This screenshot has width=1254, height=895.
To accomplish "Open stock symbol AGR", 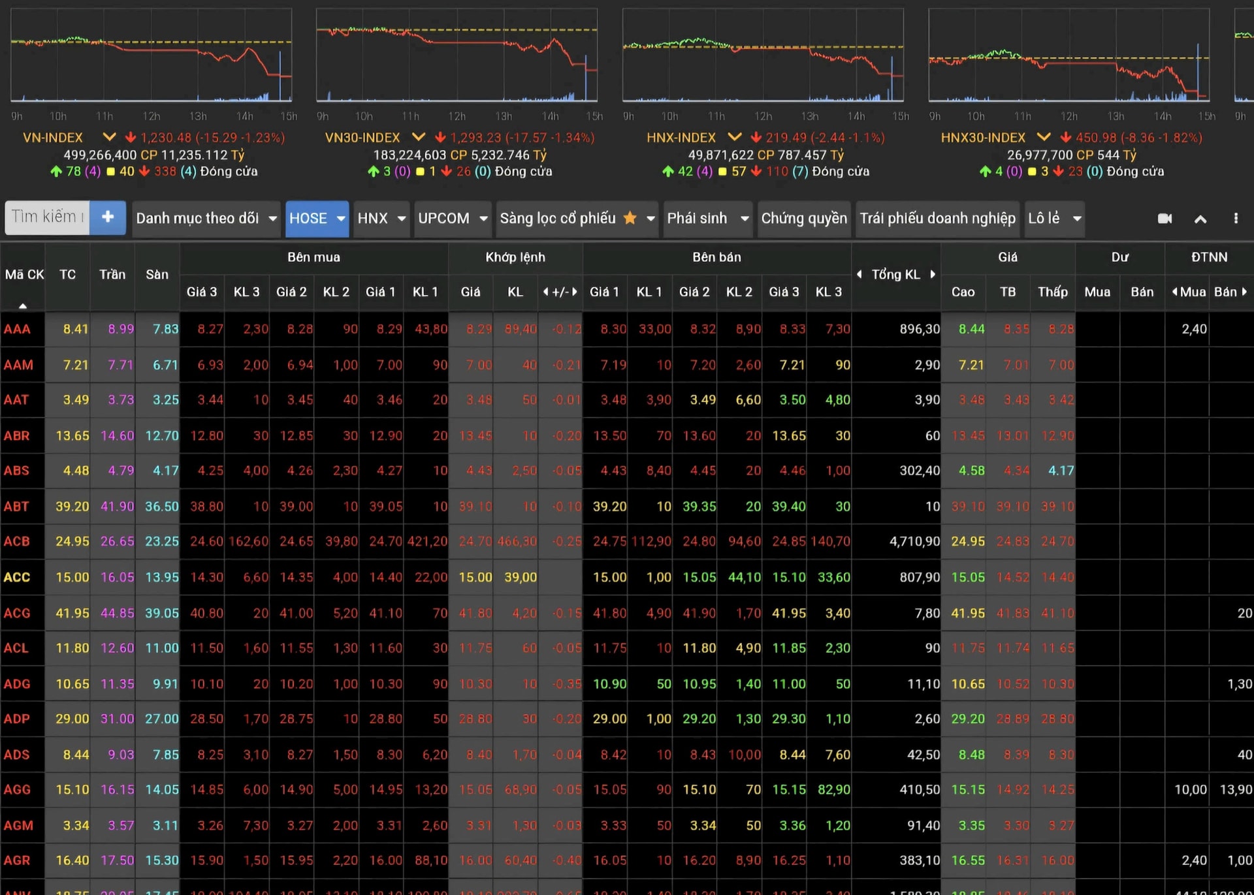I will (17, 860).
